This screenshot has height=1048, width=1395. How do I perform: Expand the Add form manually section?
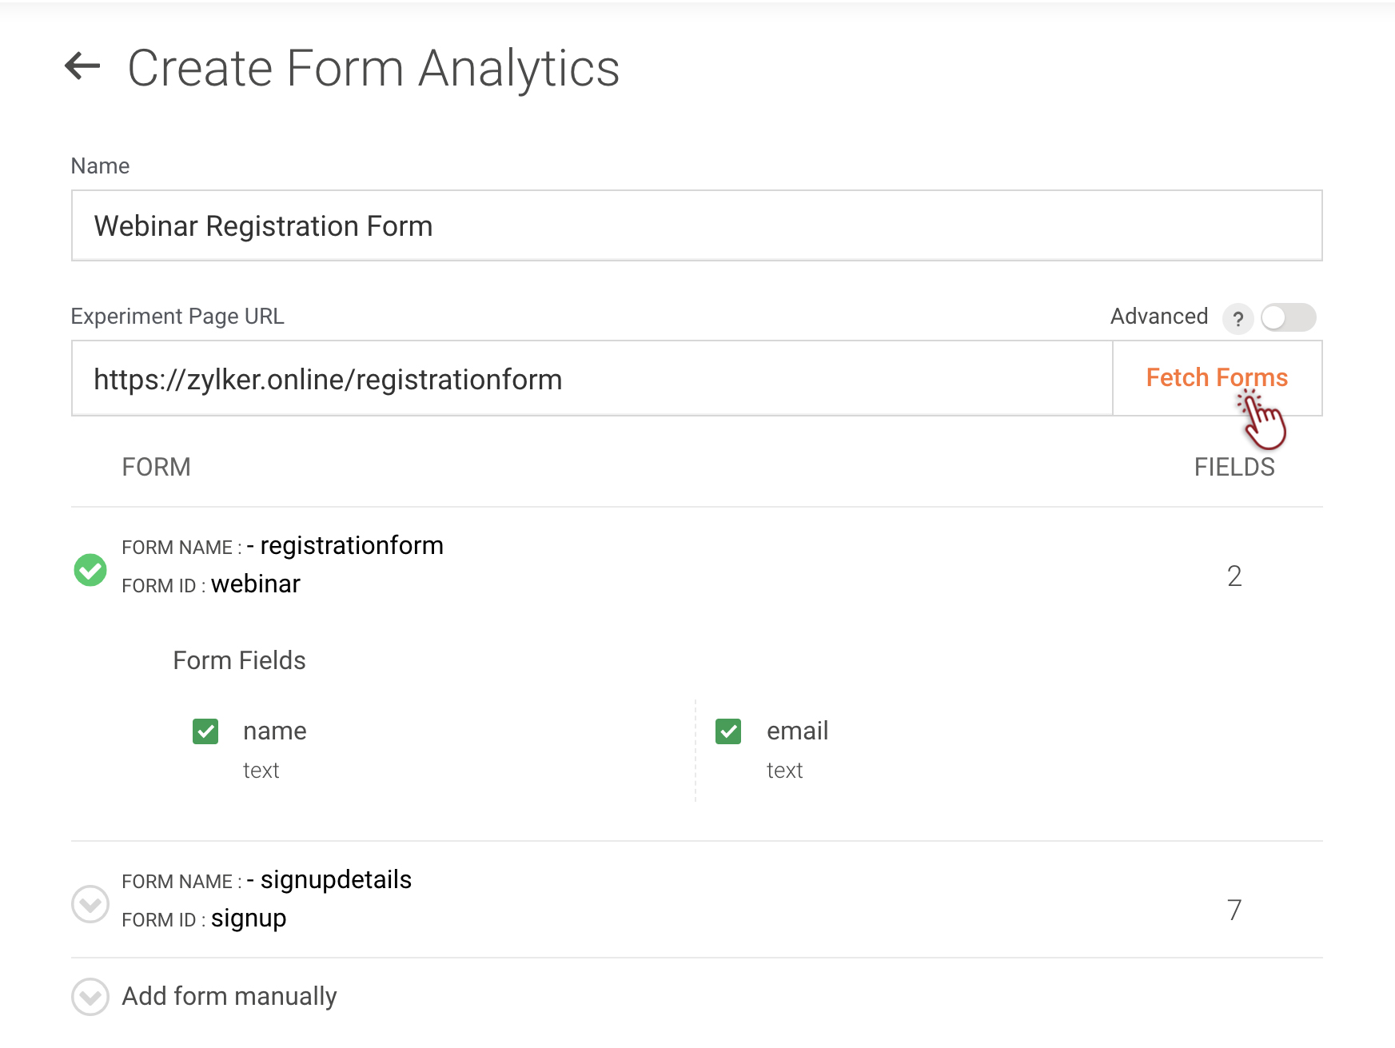pos(90,997)
